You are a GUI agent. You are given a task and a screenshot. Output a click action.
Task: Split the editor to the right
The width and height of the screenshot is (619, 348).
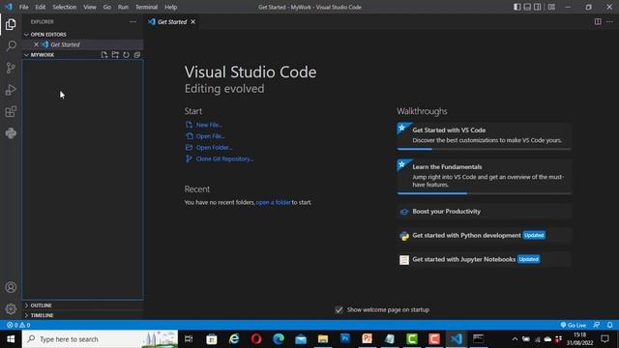(598, 21)
